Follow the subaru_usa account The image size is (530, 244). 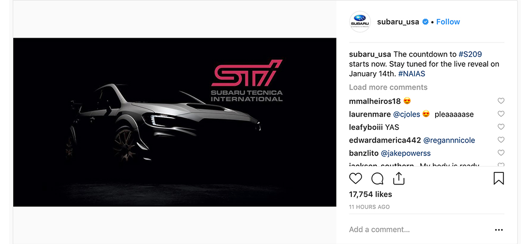[448, 22]
